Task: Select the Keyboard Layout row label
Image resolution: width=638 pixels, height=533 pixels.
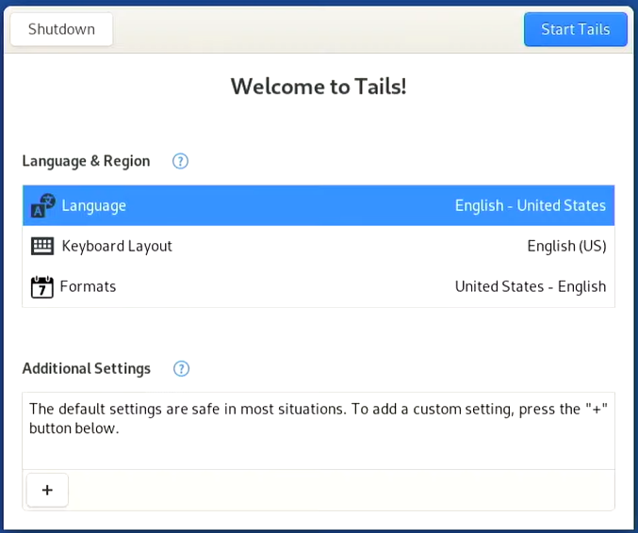Action: pyautogui.click(x=117, y=246)
